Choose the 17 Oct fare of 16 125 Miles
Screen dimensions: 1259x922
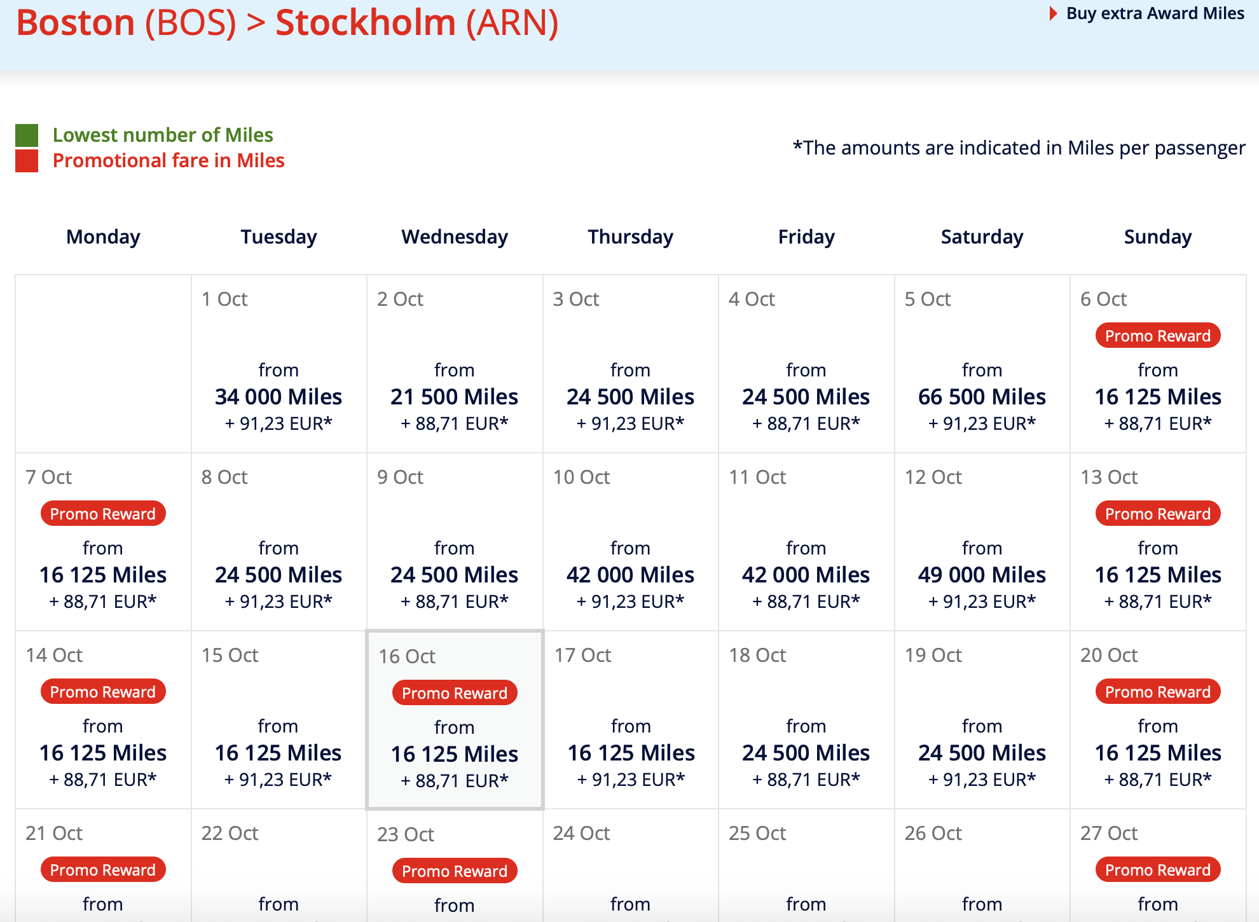[631, 752]
